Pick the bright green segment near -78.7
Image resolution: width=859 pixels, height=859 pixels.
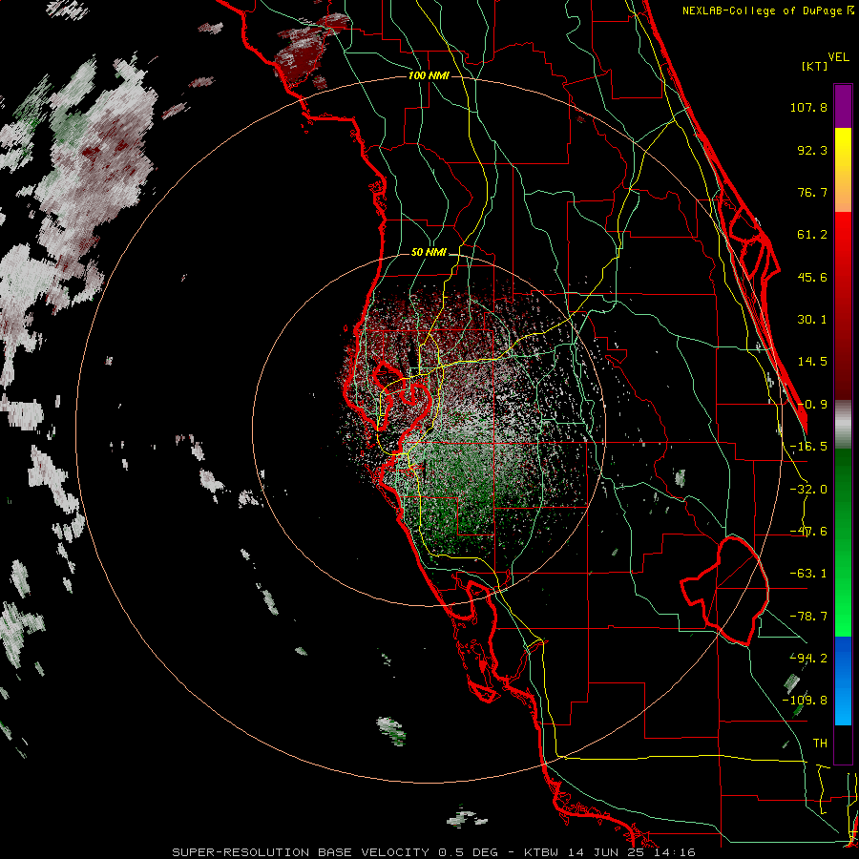click(x=843, y=614)
